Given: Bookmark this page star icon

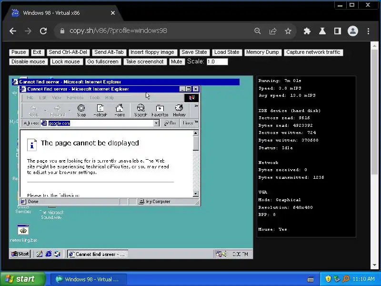Looking at the screenshot, I should 288,31.
